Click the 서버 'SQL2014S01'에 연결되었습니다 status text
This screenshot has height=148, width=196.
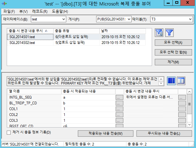tap(30, 144)
